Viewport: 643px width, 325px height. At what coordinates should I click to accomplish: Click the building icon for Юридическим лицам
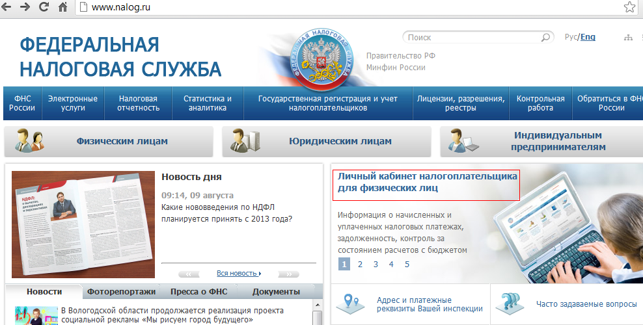(x=245, y=141)
